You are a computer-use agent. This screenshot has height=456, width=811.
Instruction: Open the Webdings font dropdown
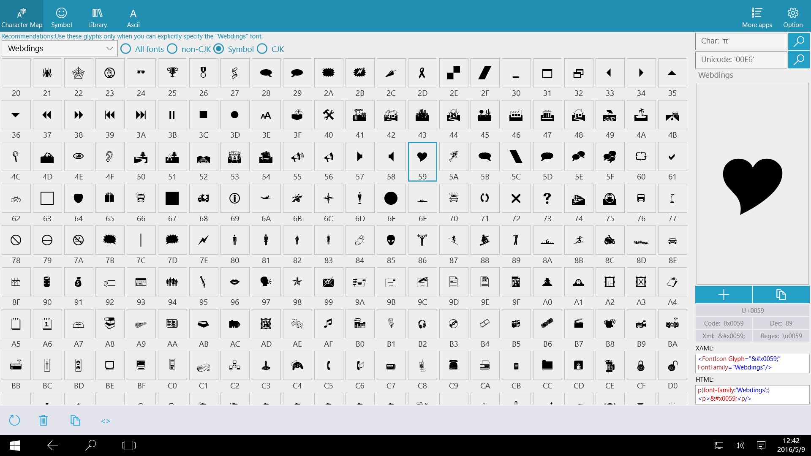60,49
